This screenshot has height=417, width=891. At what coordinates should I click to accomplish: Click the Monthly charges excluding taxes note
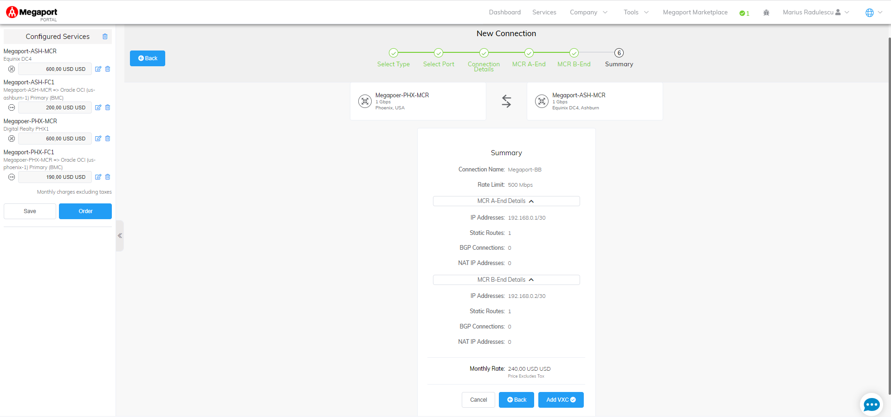point(74,192)
